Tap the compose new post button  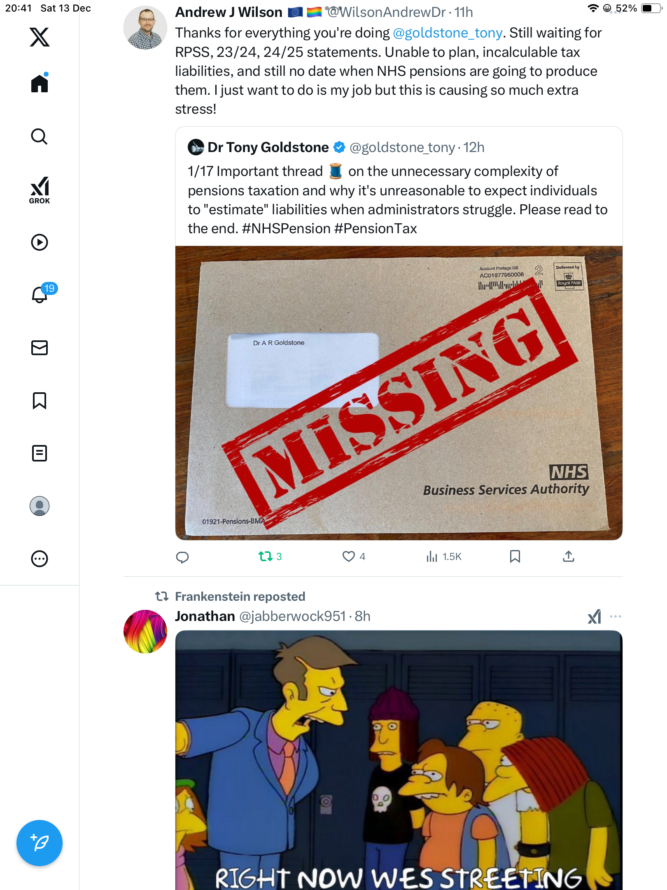click(40, 843)
